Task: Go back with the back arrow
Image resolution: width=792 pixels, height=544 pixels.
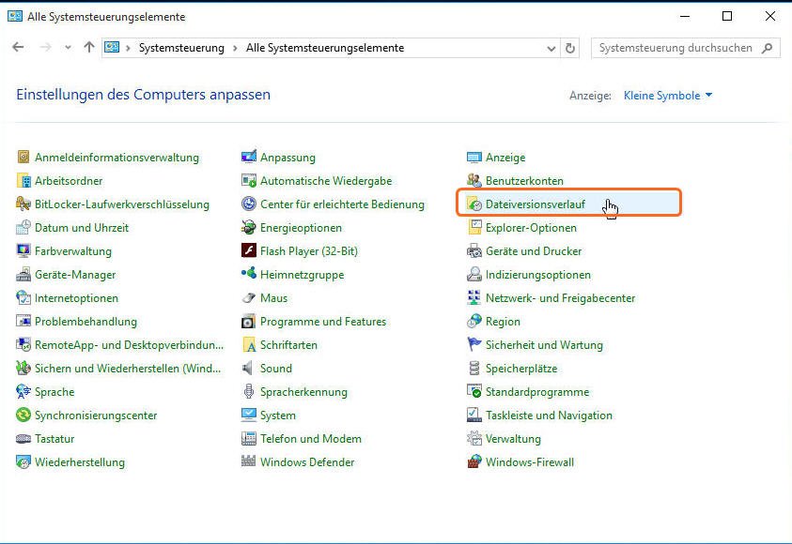Action: (18, 48)
